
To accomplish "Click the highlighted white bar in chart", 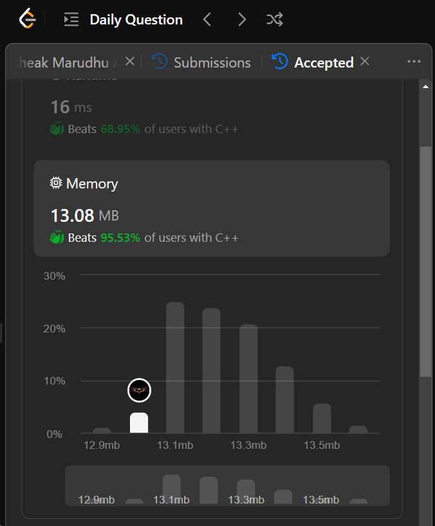I will 139,422.
